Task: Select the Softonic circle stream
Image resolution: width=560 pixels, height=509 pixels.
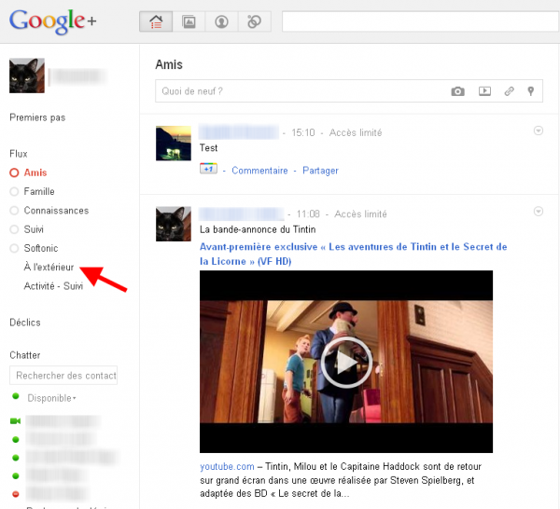Action: coord(43,248)
